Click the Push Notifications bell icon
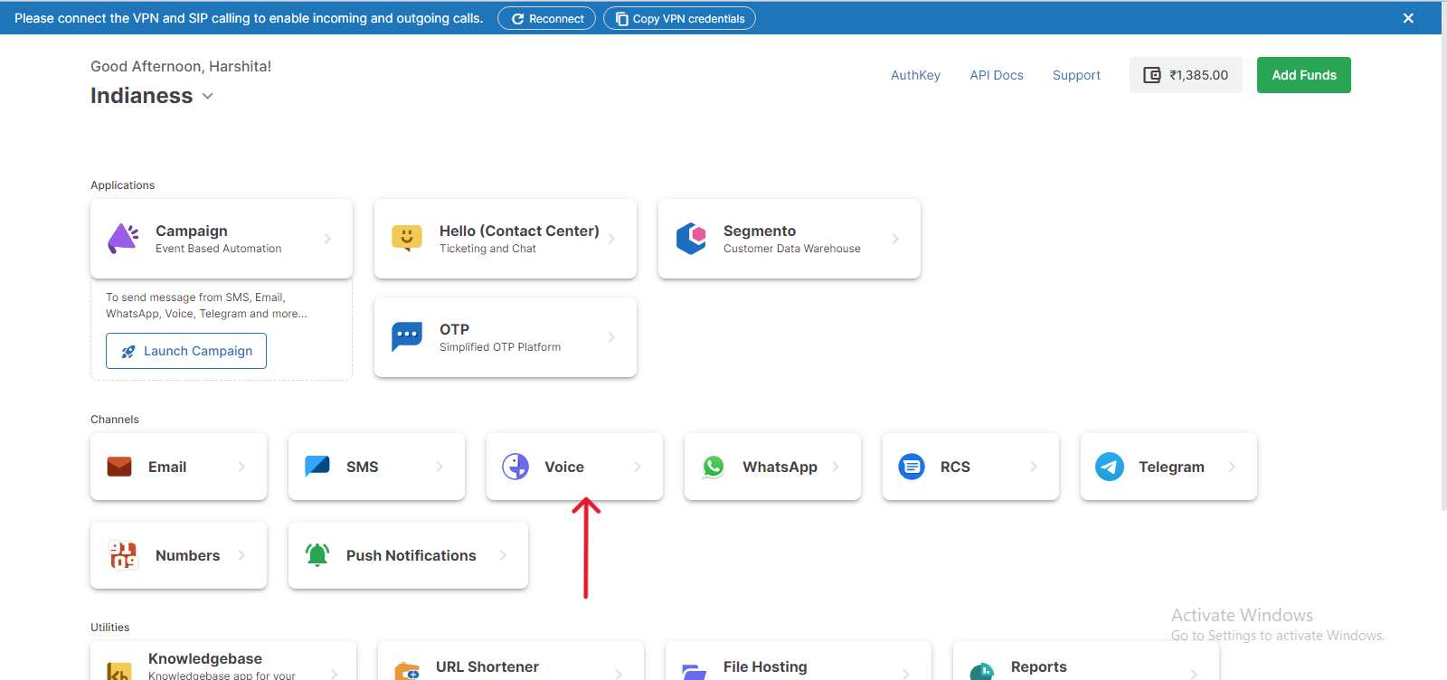This screenshot has height=680, width=1447. click(317, 555)
